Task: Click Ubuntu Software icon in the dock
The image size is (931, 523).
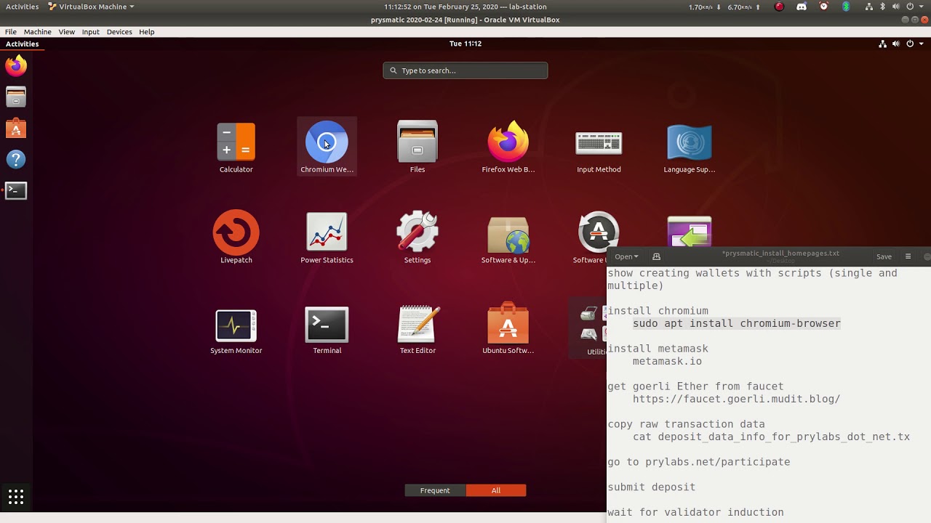Action: tap(16, 129)
